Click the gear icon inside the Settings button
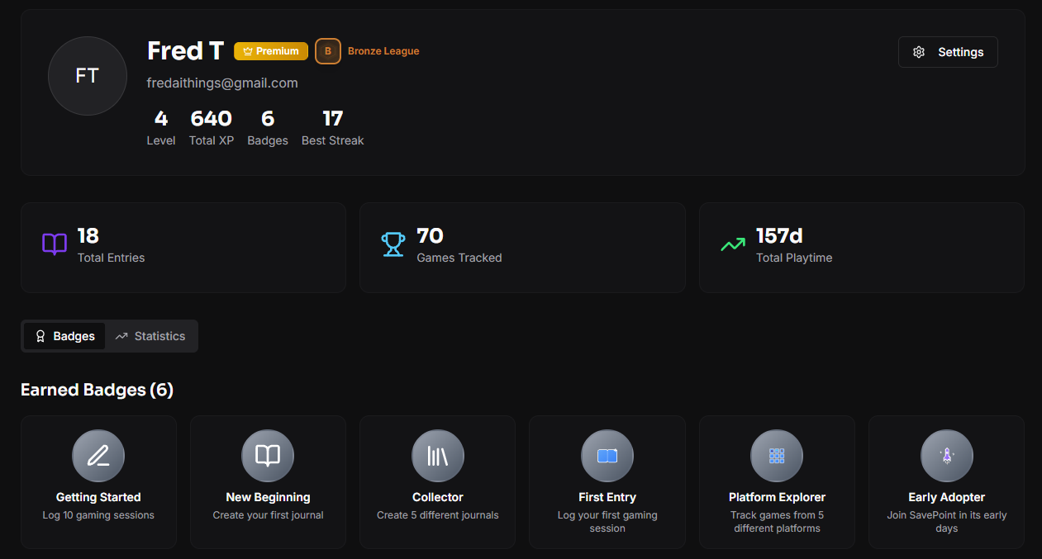1042x559 pixels. tap(919, 51)
